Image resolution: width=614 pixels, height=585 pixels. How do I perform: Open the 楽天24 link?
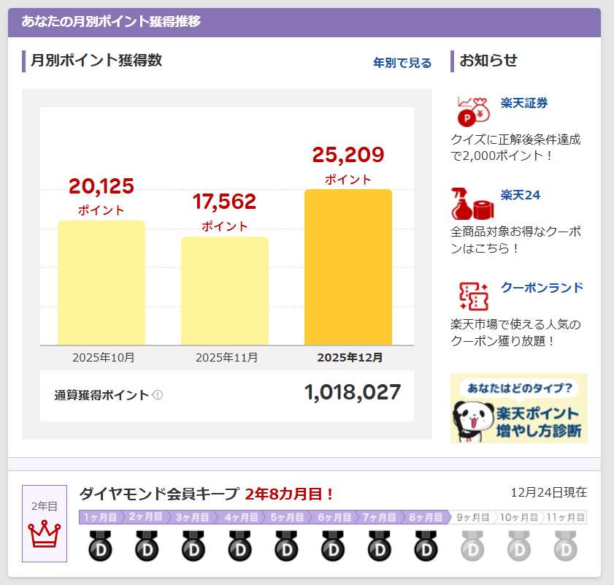coord(521,195)
